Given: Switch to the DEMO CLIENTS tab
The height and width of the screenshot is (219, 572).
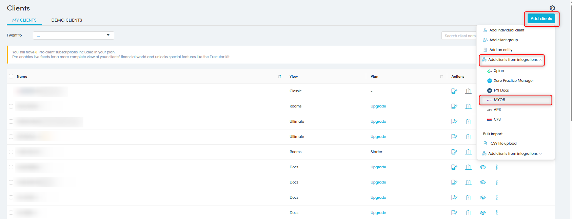Looking at the screenshot, I should (x=67, y=20).
